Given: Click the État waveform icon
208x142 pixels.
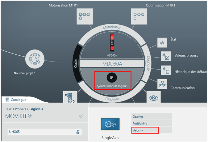Looking at the screenshot, I should tap(162, 43).
